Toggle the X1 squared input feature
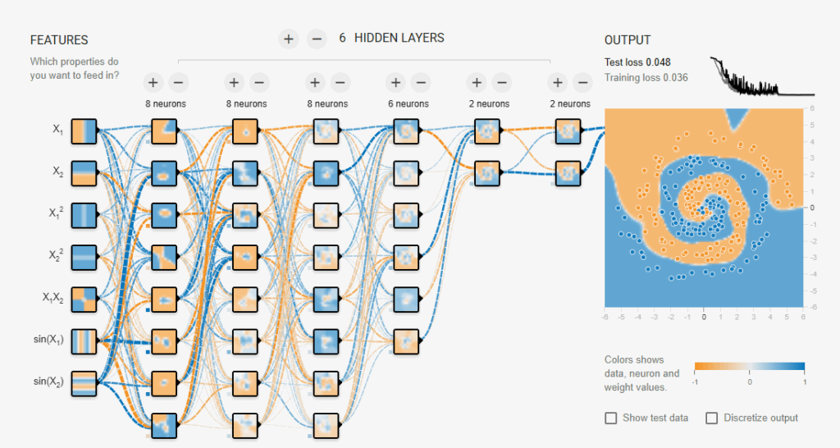The image size is (840, 448). tap(84, 216)
